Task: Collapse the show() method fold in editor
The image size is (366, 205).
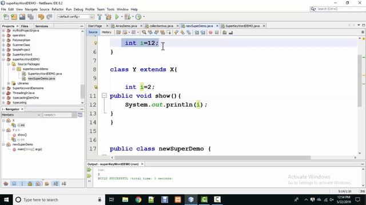Action: point(104,96)
